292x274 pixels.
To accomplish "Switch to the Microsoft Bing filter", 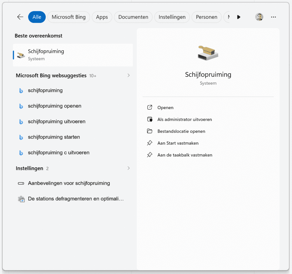I will 69,17.
